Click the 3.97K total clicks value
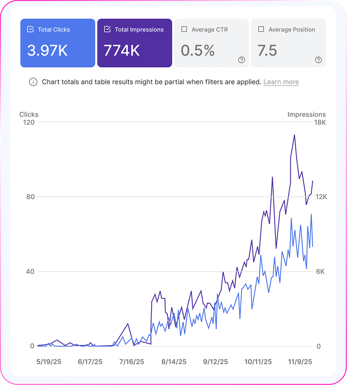The height and width of the screenshot is (385, 347). click(x=48, y=50)
